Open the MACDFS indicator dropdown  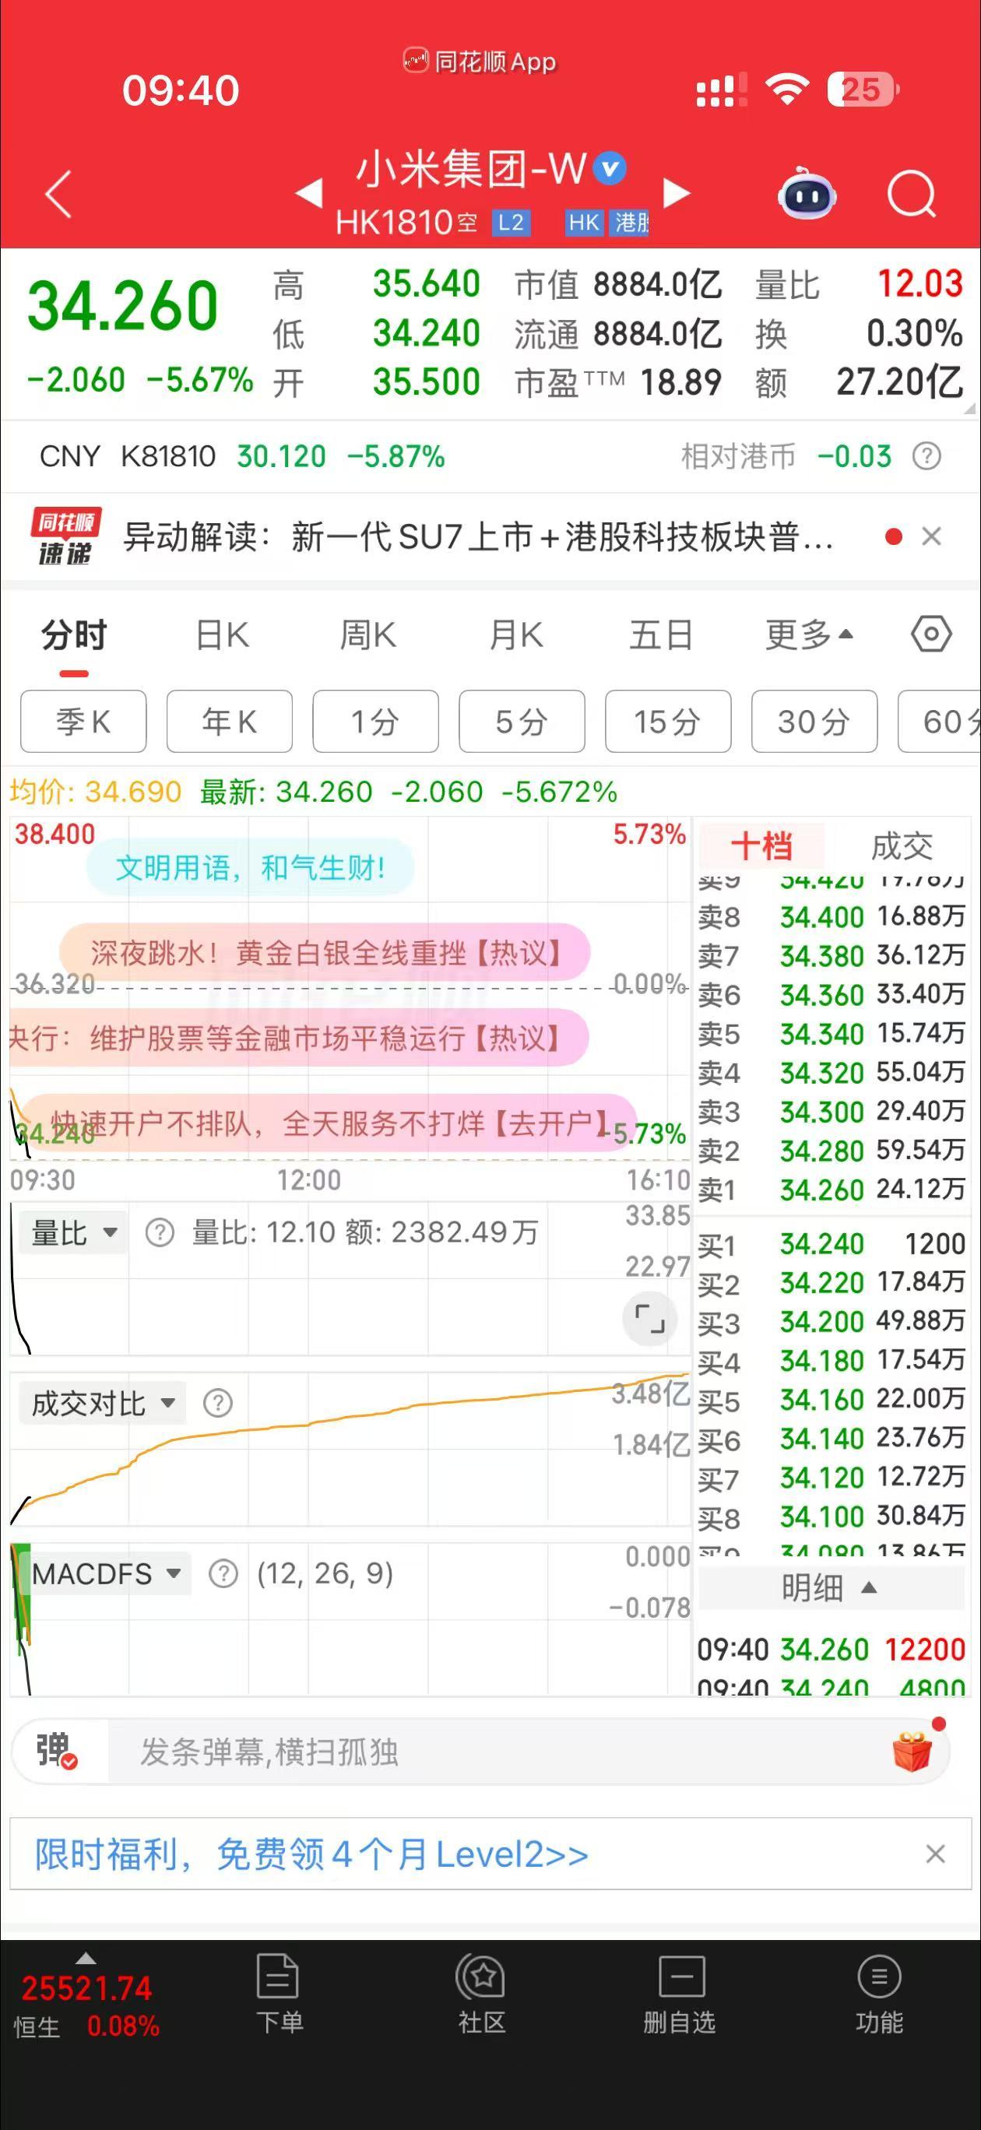(x=105, y=1573)
